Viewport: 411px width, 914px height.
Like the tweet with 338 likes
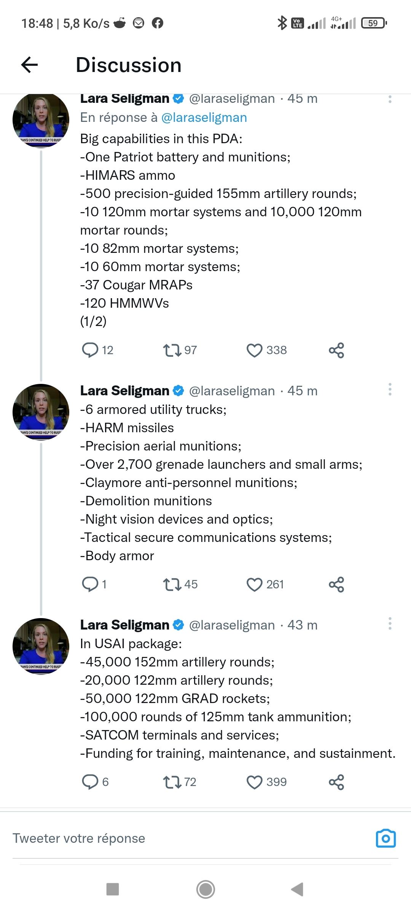pyautogui.click(x=255, y=350)
